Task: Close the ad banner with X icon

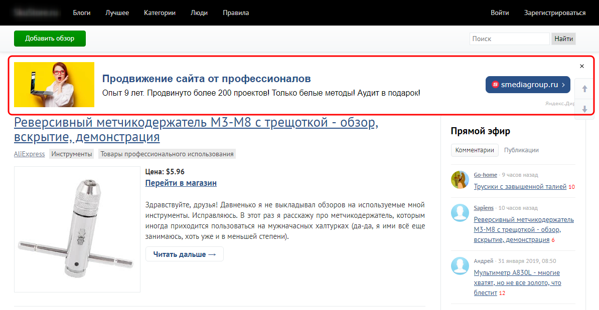Action: coord(582,66)
